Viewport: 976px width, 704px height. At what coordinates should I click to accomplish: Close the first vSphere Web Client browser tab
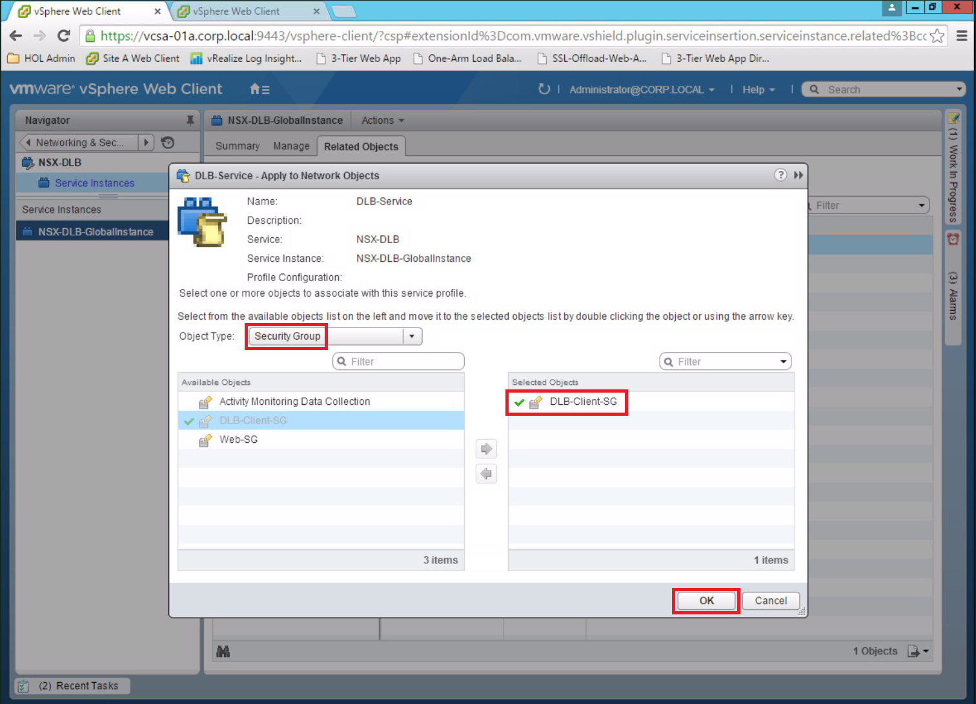click(158, 12)
